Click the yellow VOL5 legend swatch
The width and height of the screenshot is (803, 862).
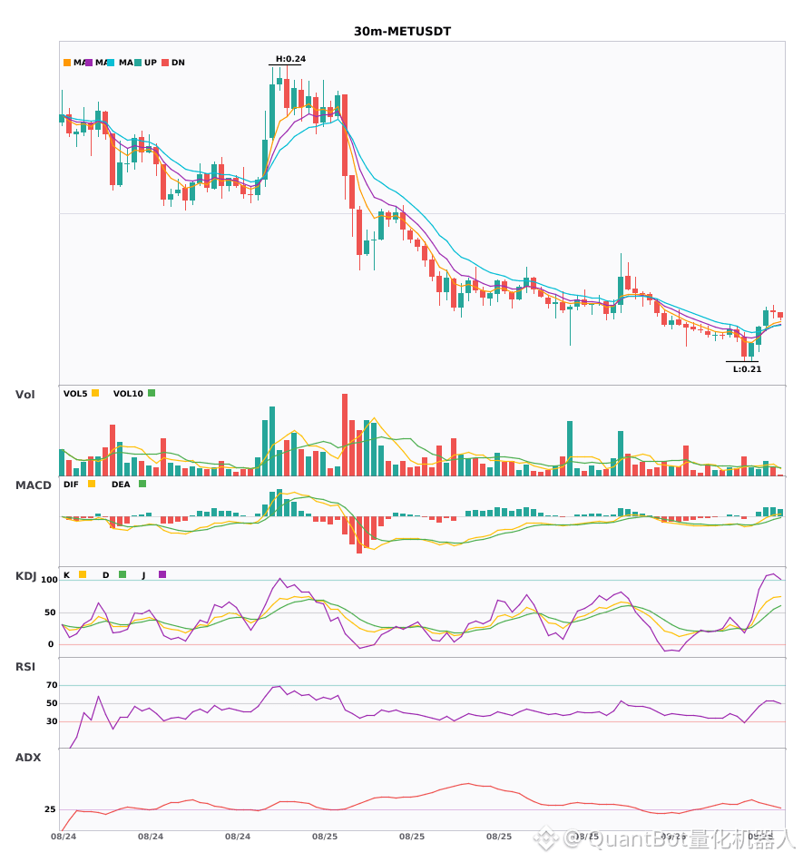click(95, 393)
